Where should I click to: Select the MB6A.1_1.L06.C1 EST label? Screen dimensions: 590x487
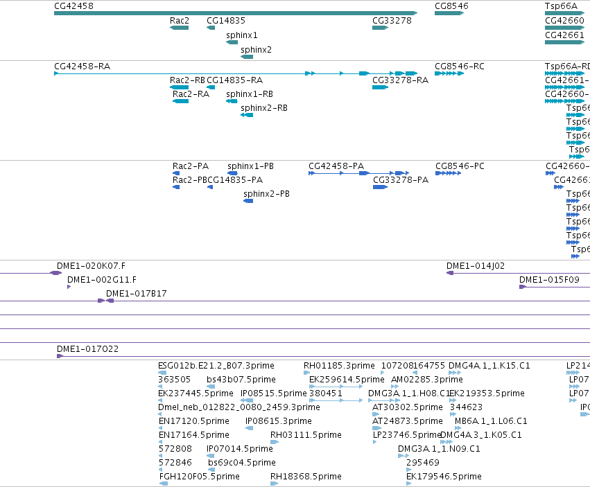coord(491,421)
